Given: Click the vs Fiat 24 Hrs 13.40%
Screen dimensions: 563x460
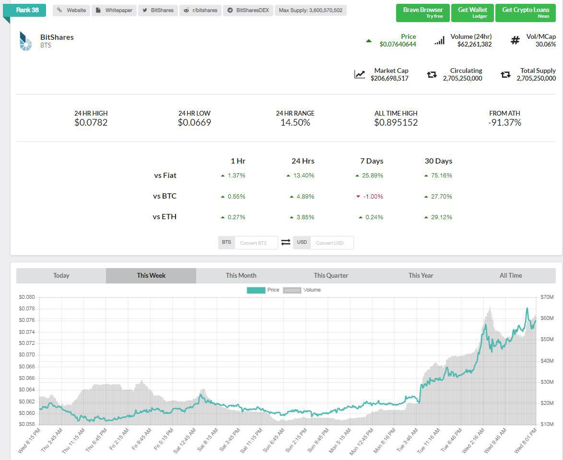Looking at the screenshot, I should (304, 176).
